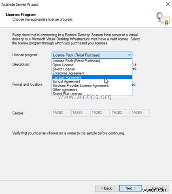Choose Open License from the list
172x194 pixels.
[92, 65]
